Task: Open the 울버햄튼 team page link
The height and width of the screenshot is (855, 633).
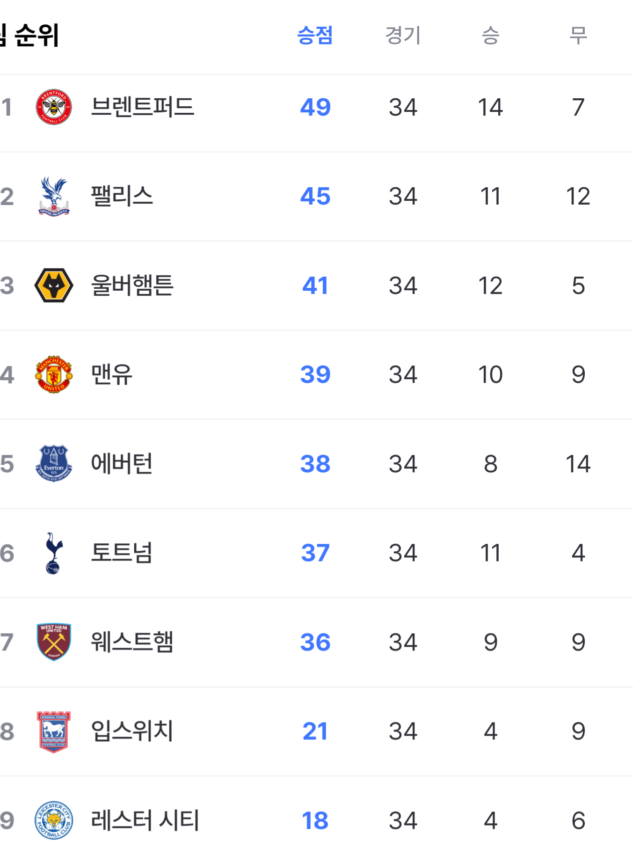Action: click(x=132, y=285)
